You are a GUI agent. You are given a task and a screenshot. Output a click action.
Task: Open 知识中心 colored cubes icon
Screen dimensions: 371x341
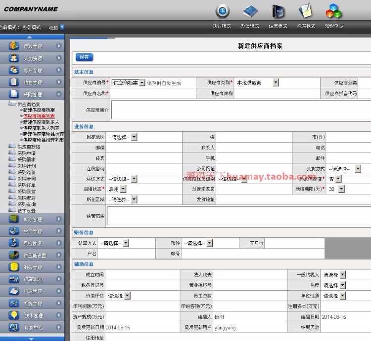(333, 11)
